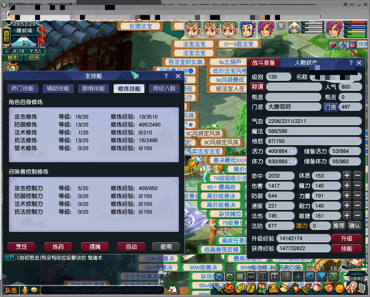The image size is (370, 297).
Task: Open the 日历 calendar button
Action: coord(34,58)
